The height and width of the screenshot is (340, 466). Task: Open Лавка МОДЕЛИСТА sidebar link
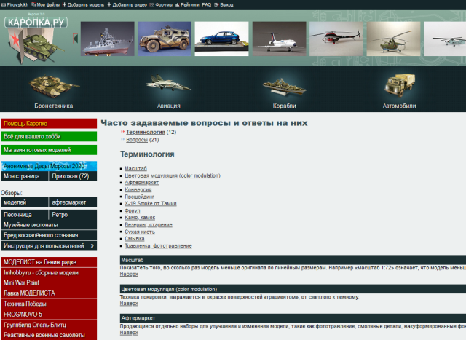pyautogui.click(x=49, y=293)
